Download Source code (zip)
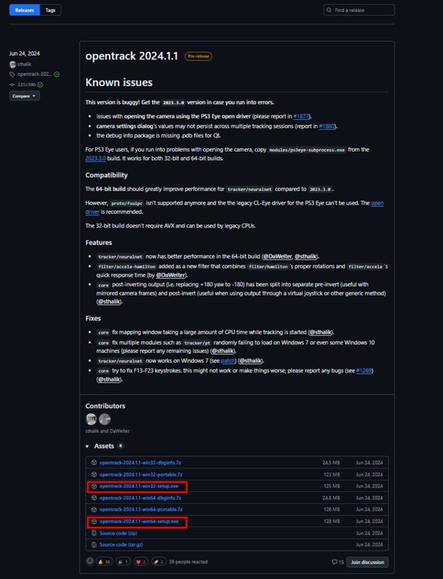Viewport: 443px width, 579px height. (x=118, y=533)
